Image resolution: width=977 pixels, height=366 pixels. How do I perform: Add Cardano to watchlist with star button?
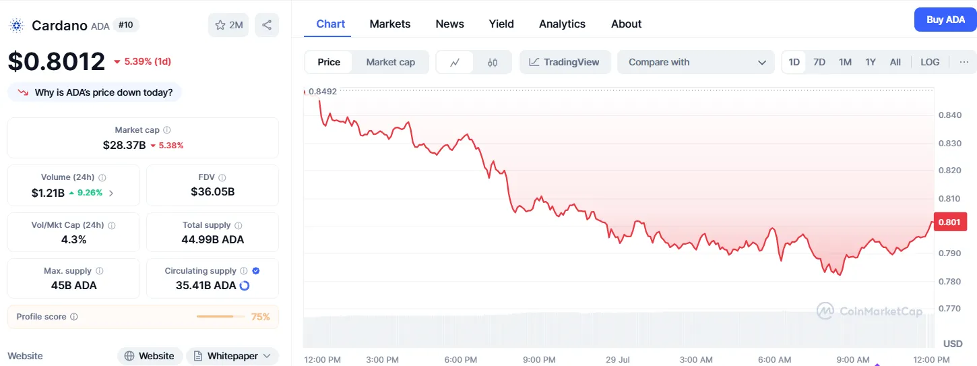click(228, 26)
